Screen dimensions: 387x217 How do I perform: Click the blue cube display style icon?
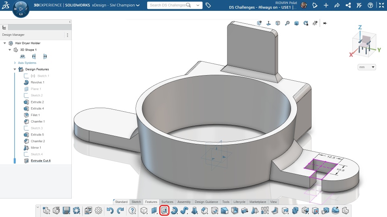(296, 23)
